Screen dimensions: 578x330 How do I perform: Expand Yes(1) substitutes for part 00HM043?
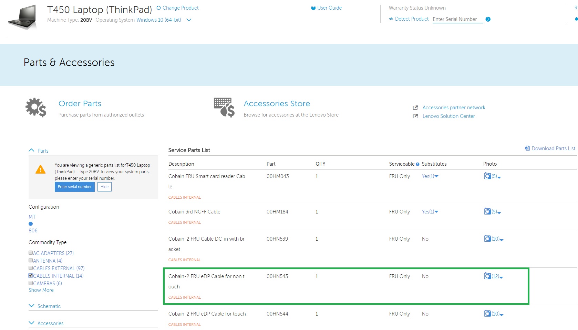pyautogui.click(x=430, y=176)
